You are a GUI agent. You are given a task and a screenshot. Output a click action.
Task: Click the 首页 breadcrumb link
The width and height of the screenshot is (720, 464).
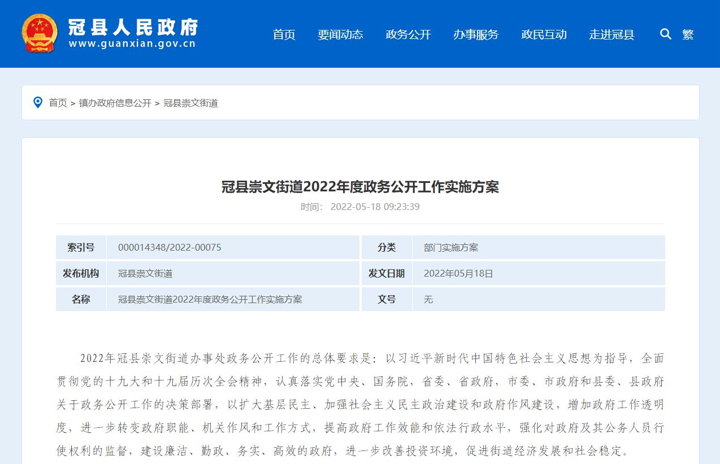[58, 103]
